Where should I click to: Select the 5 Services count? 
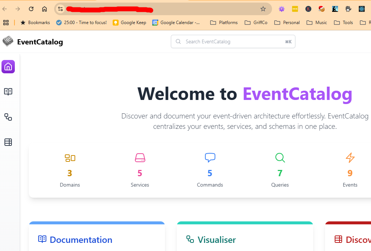click(140, 173)
